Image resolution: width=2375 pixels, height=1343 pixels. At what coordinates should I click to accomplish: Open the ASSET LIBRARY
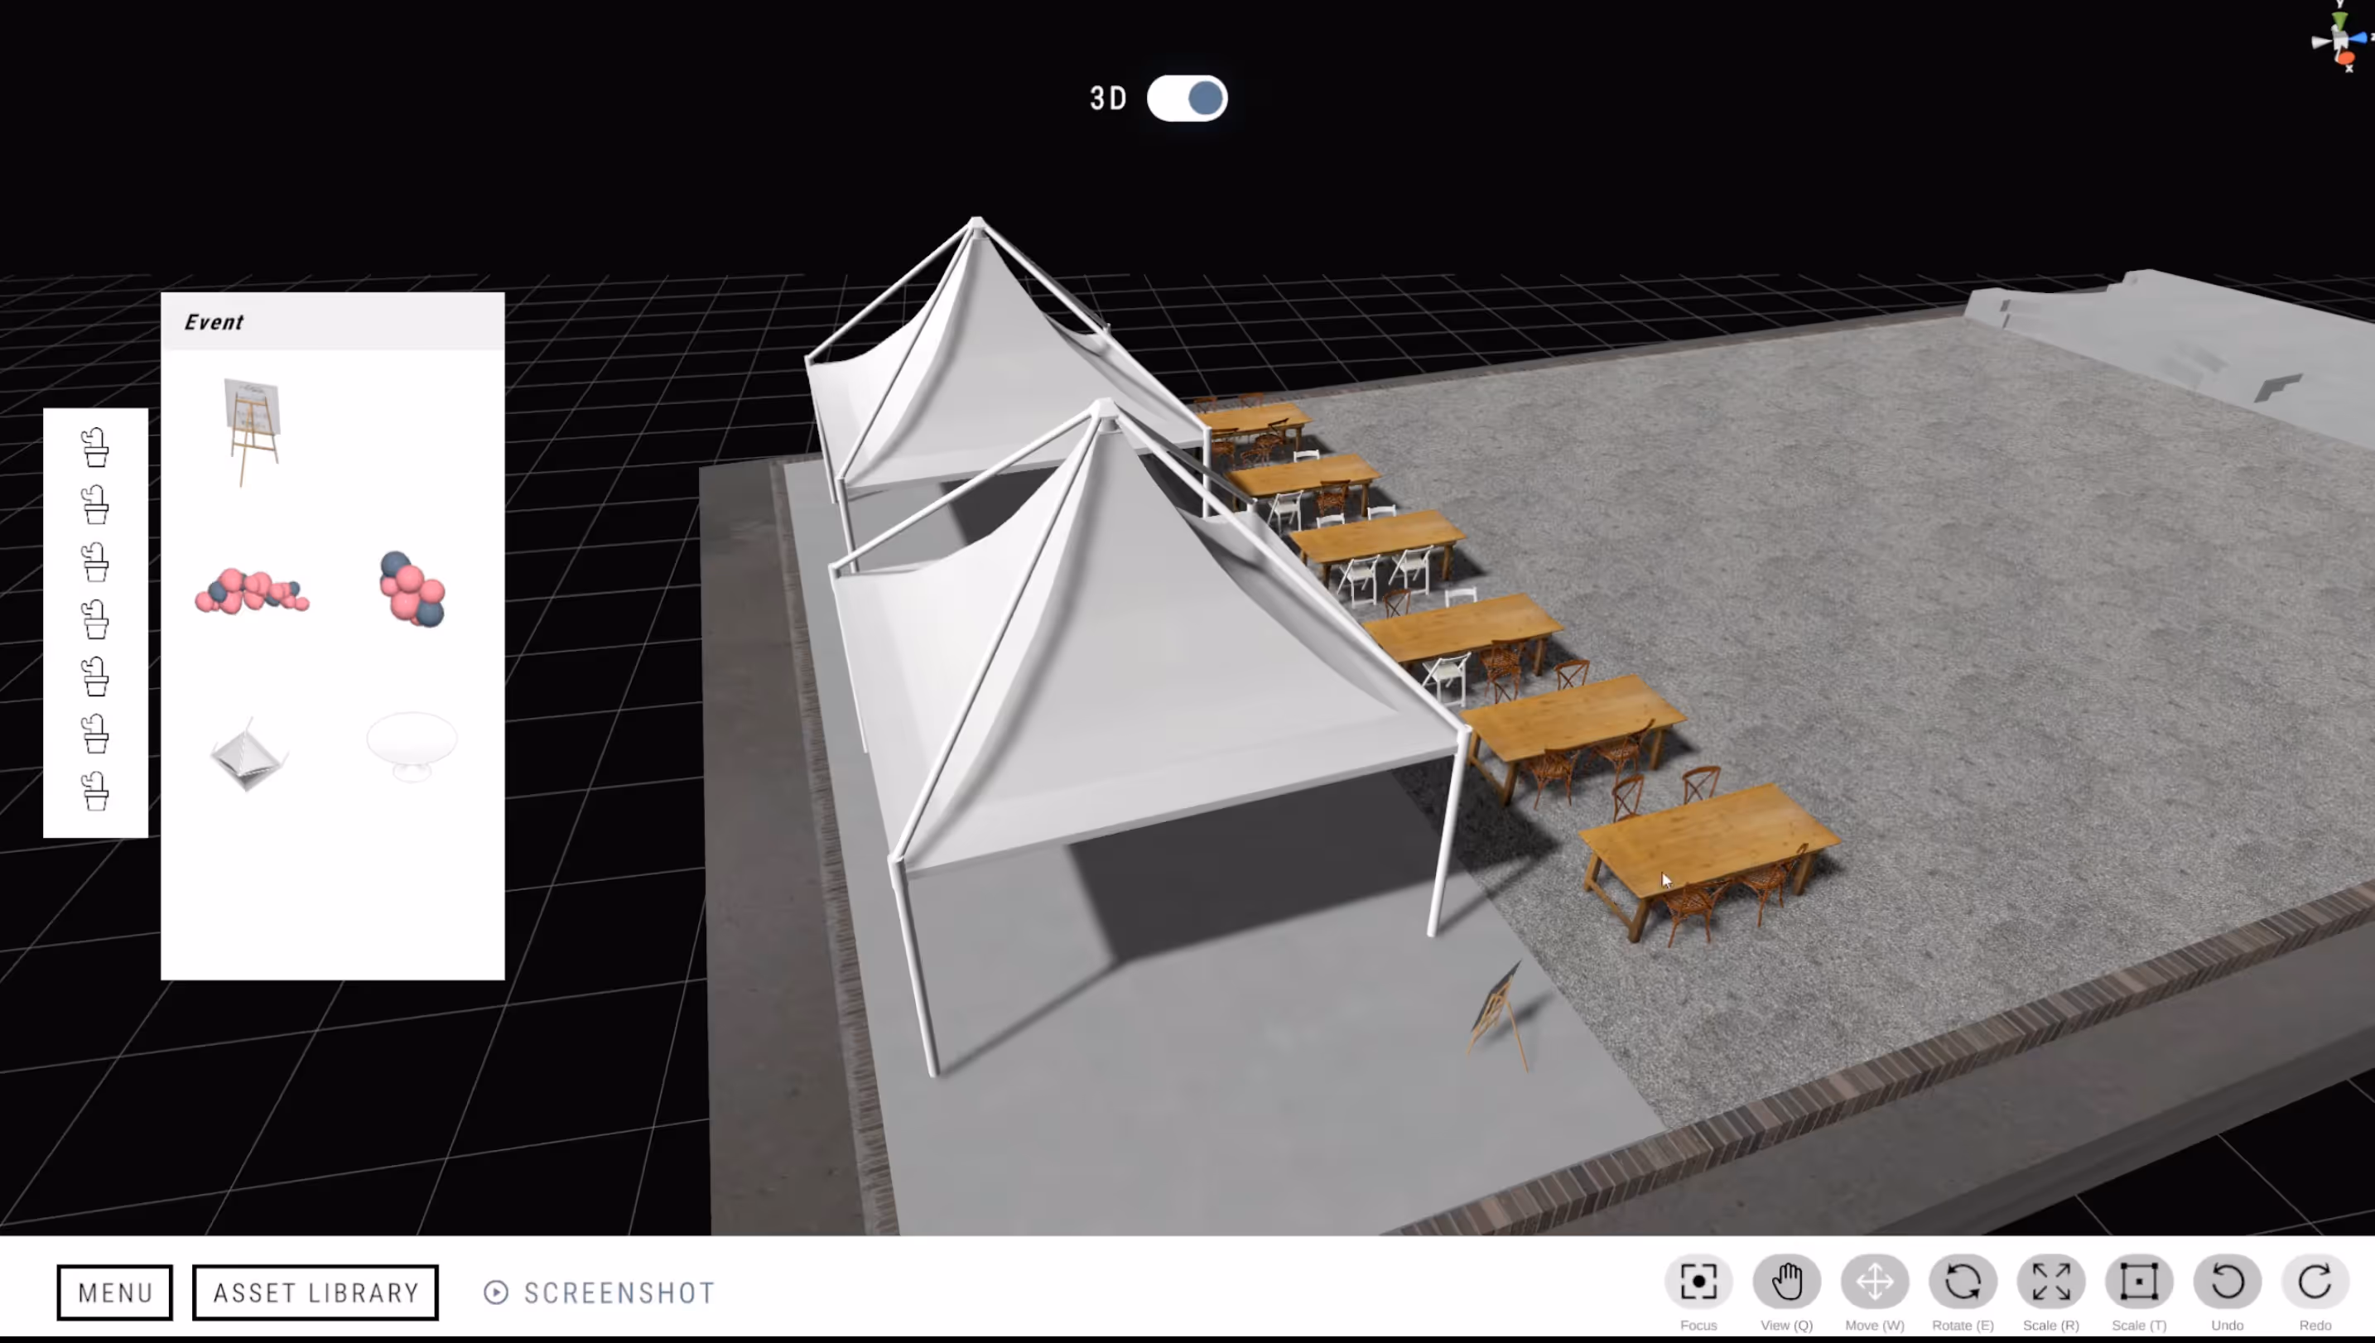(x=316, y=1292)
